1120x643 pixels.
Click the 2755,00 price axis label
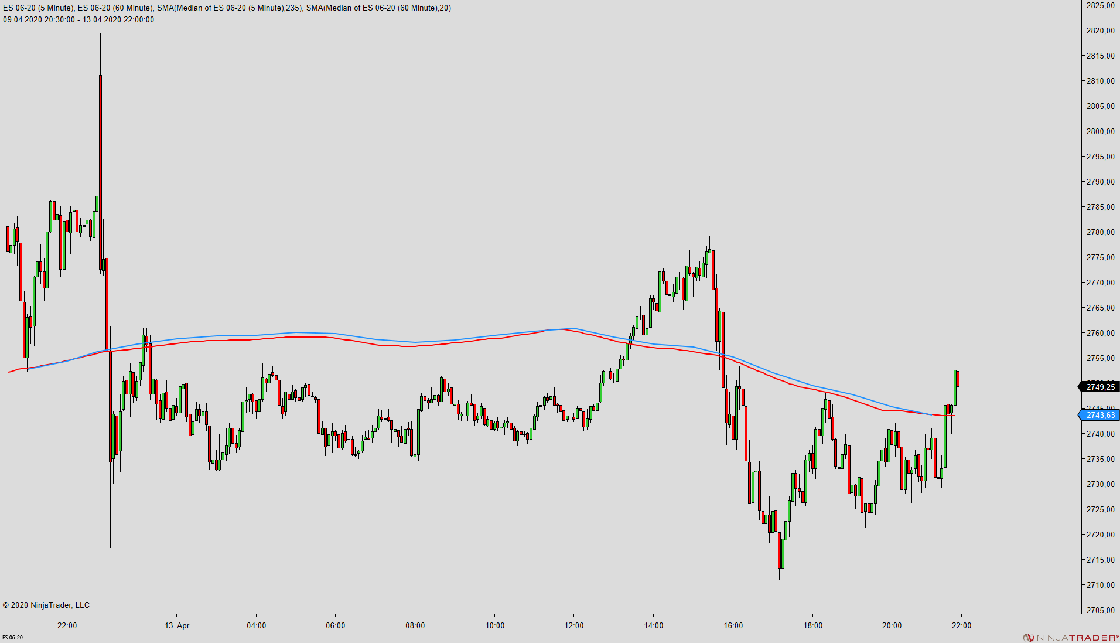pos(1100,358)
